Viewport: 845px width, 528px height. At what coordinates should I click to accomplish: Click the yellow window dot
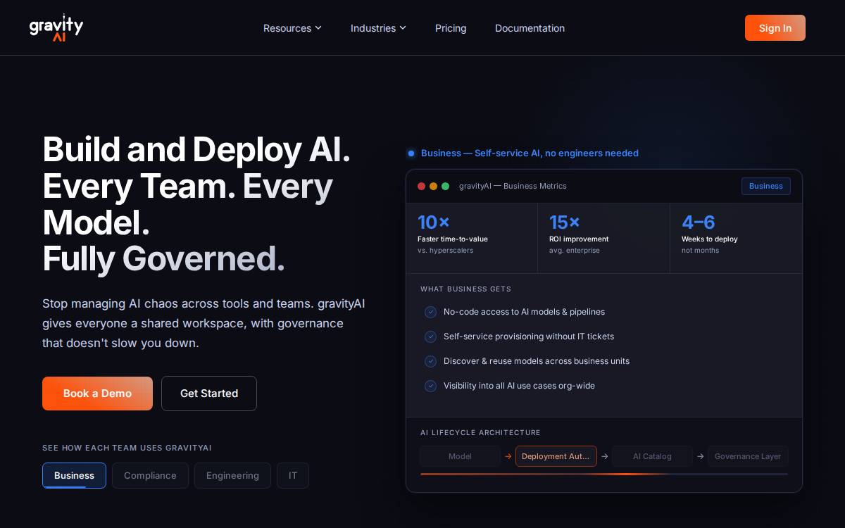coord(434,186)
